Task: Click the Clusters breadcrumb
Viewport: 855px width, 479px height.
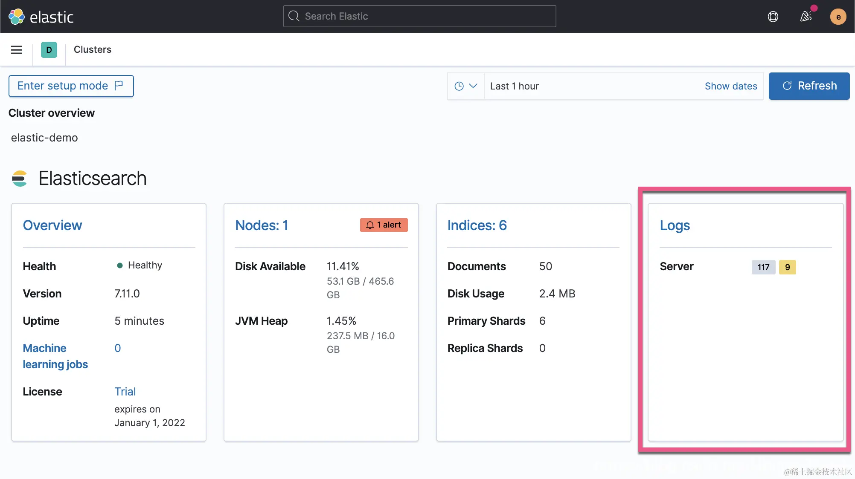Action: tap(92, 49)
